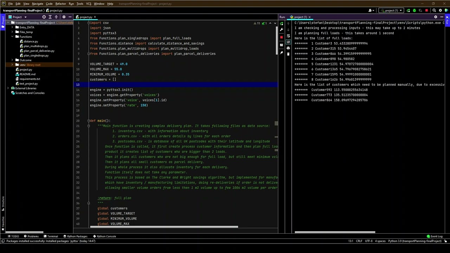Toggle soft-wrap in Run console
This screenshot has height=253, width=450.
tap(288, 35)
